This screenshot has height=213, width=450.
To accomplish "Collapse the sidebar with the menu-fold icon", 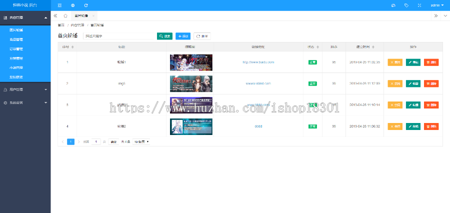I will click(x=59, y=5).
